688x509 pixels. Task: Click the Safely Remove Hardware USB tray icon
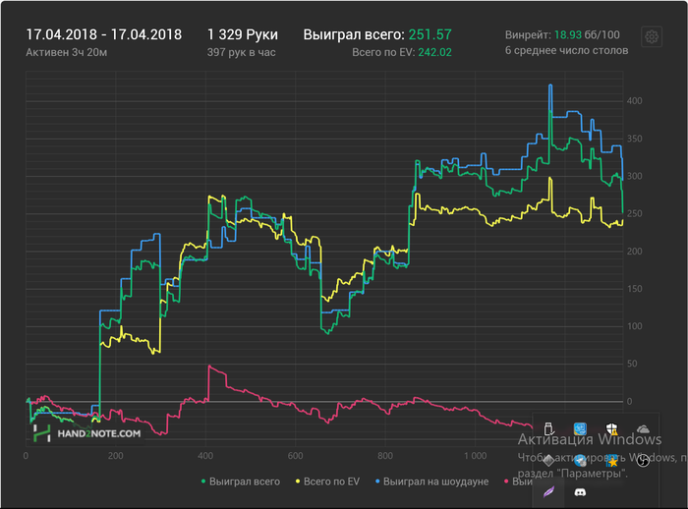[x=548, y=428]
